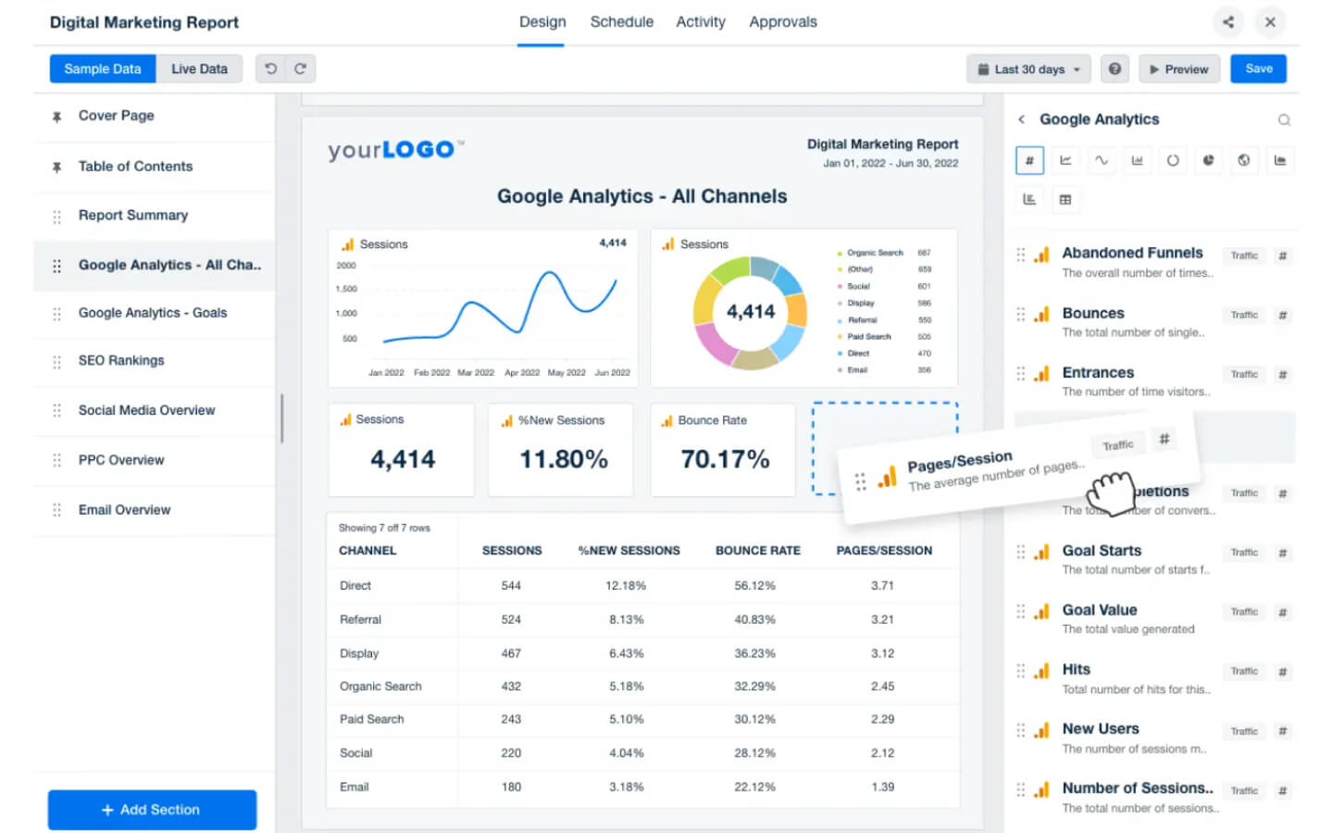Select the gauge widget type icon

[x=1173, y=160]
